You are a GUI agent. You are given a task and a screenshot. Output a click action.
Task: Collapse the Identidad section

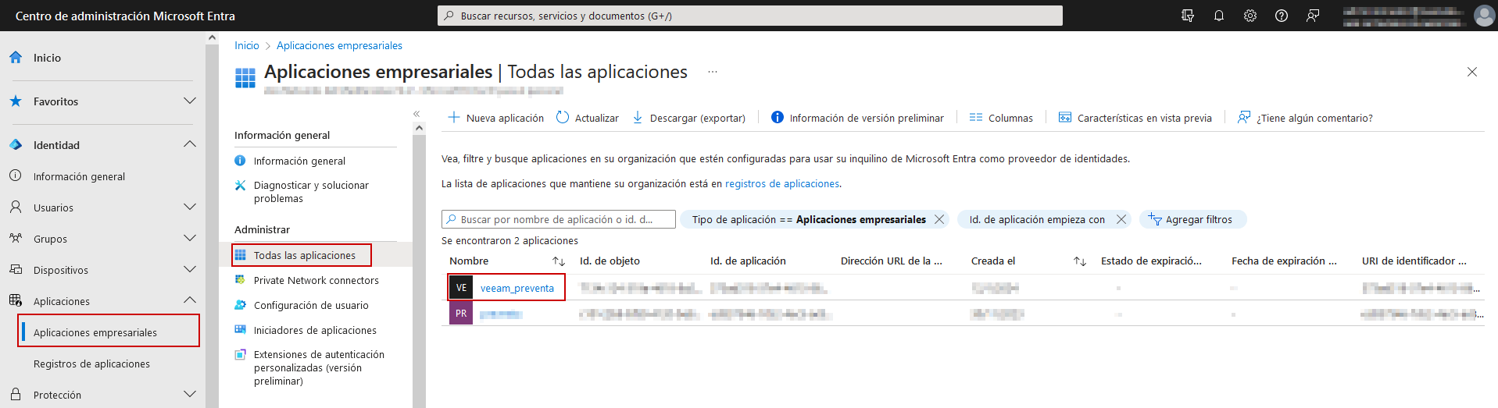189,144
